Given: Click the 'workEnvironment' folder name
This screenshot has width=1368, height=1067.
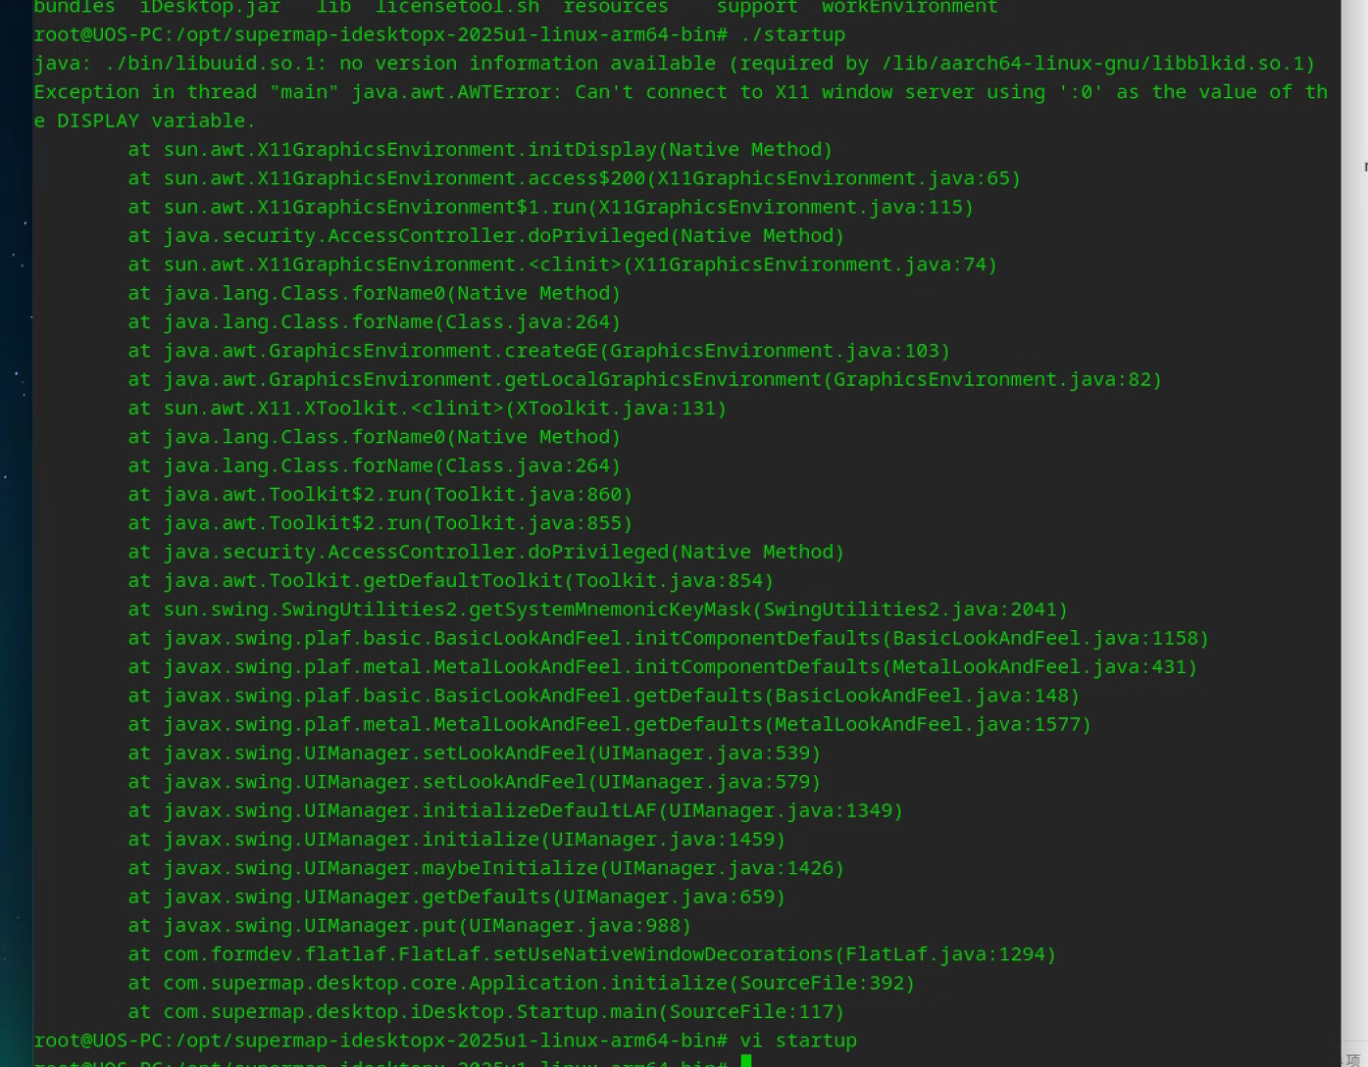Looking at the screenshot, I should [909, 7].
